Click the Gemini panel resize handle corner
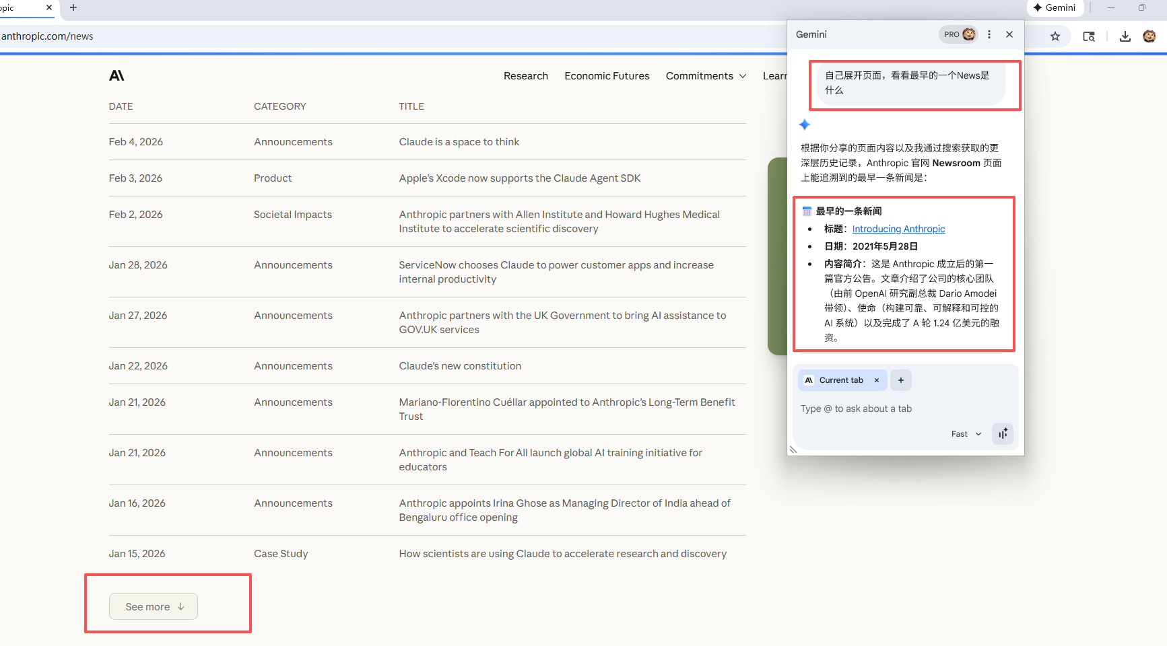This screenshot has height=646, width=1167. (x=793, y=450)
